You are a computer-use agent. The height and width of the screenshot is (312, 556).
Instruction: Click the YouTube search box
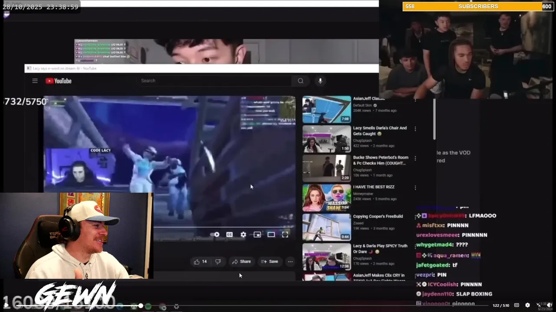pos(215,81)
